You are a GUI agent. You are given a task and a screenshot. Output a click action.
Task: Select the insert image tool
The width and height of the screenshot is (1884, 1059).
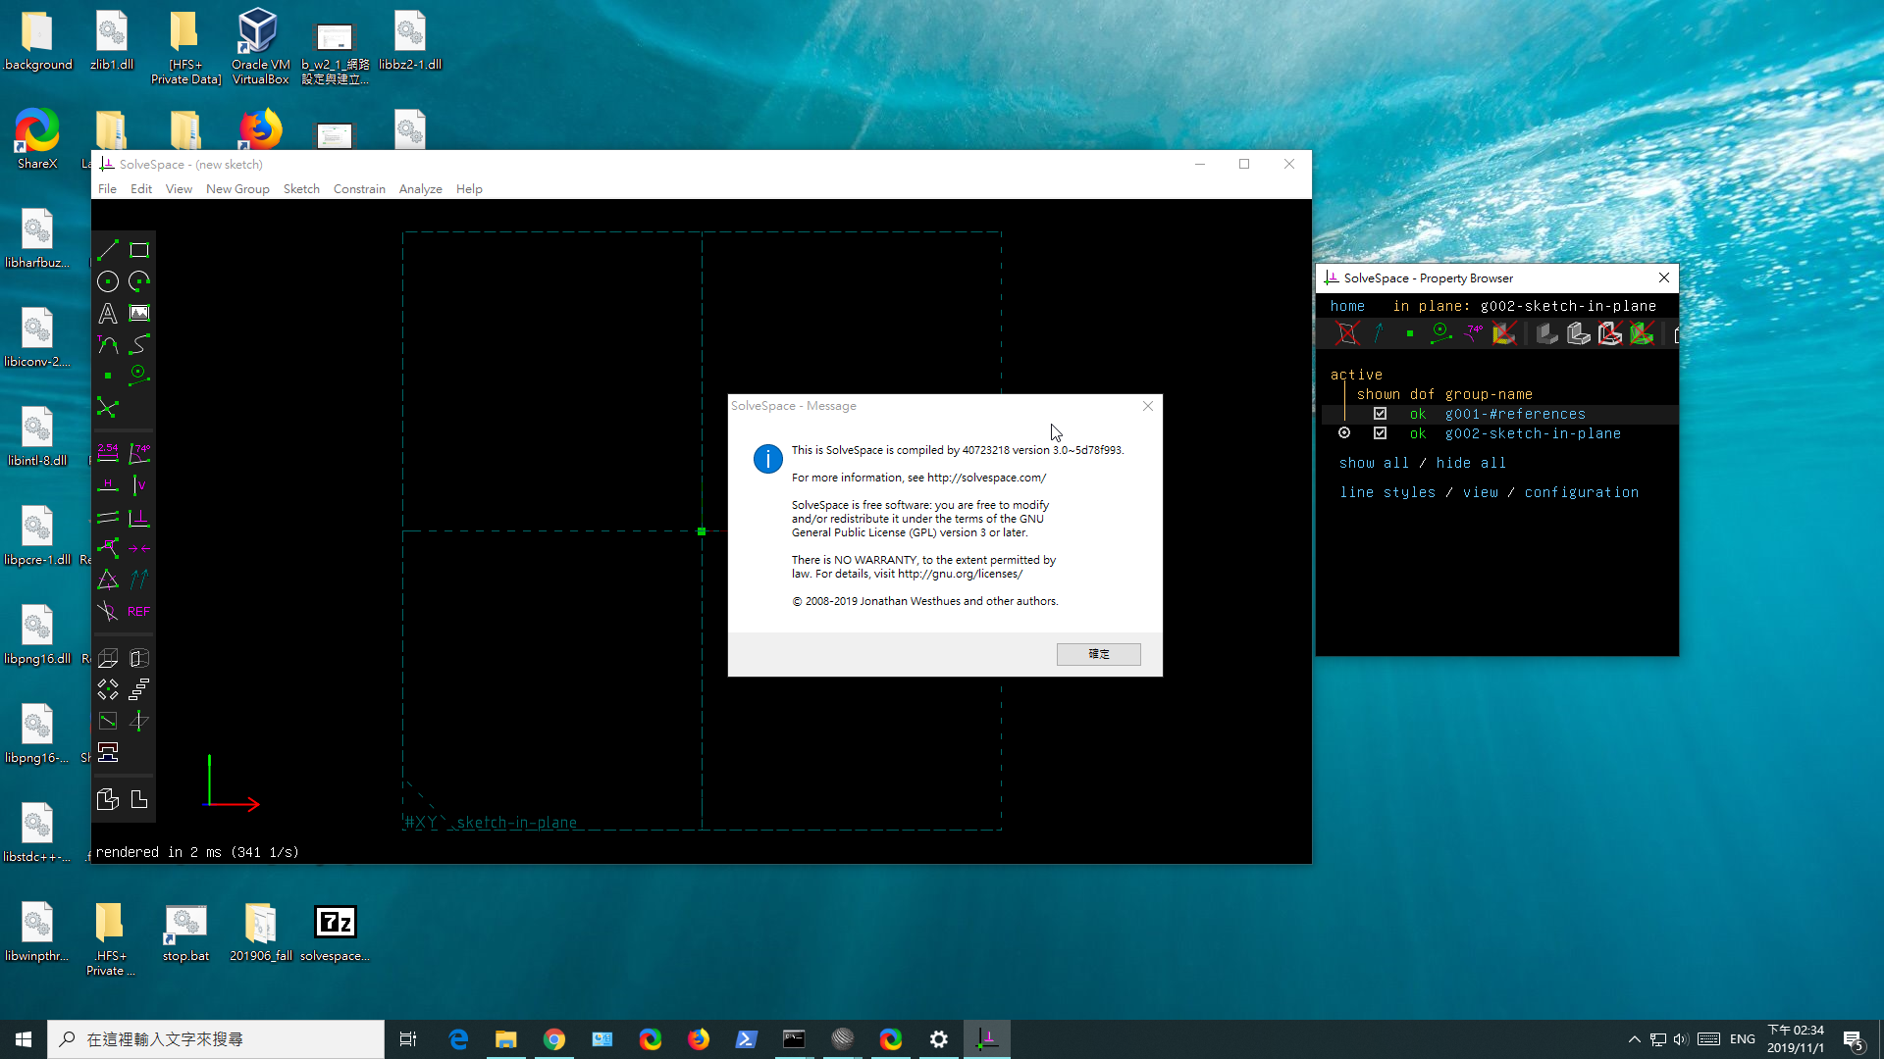[139, 313]
